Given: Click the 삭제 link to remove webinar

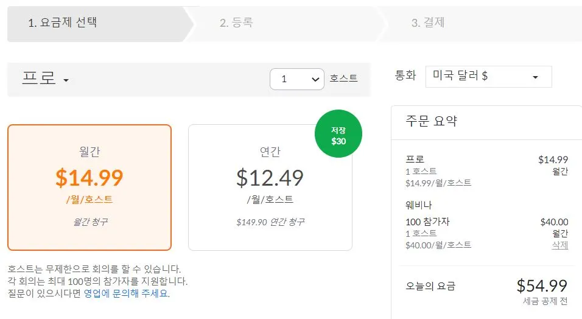Looking at the screenshot, I should coord(559,245).
